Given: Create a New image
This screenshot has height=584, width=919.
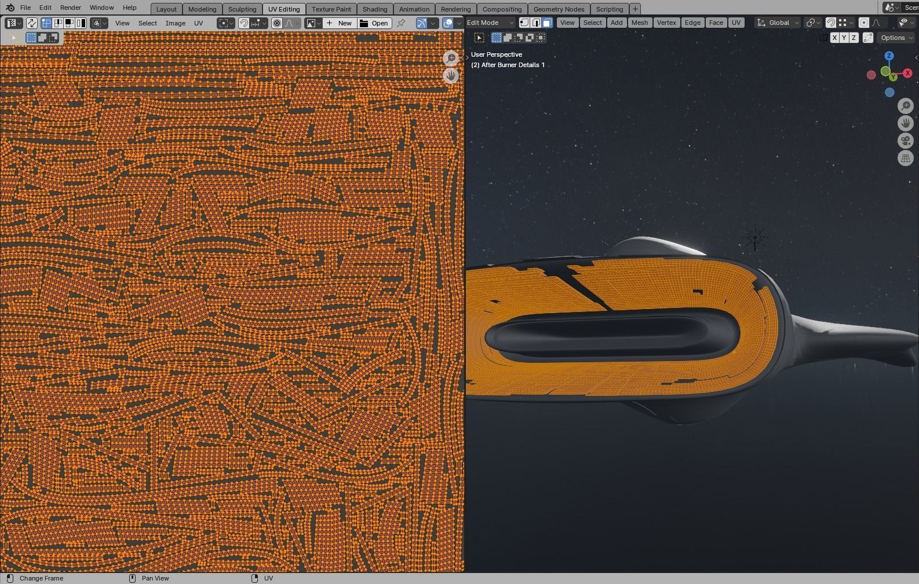Looking at the screenshot, I should [340, 23].
